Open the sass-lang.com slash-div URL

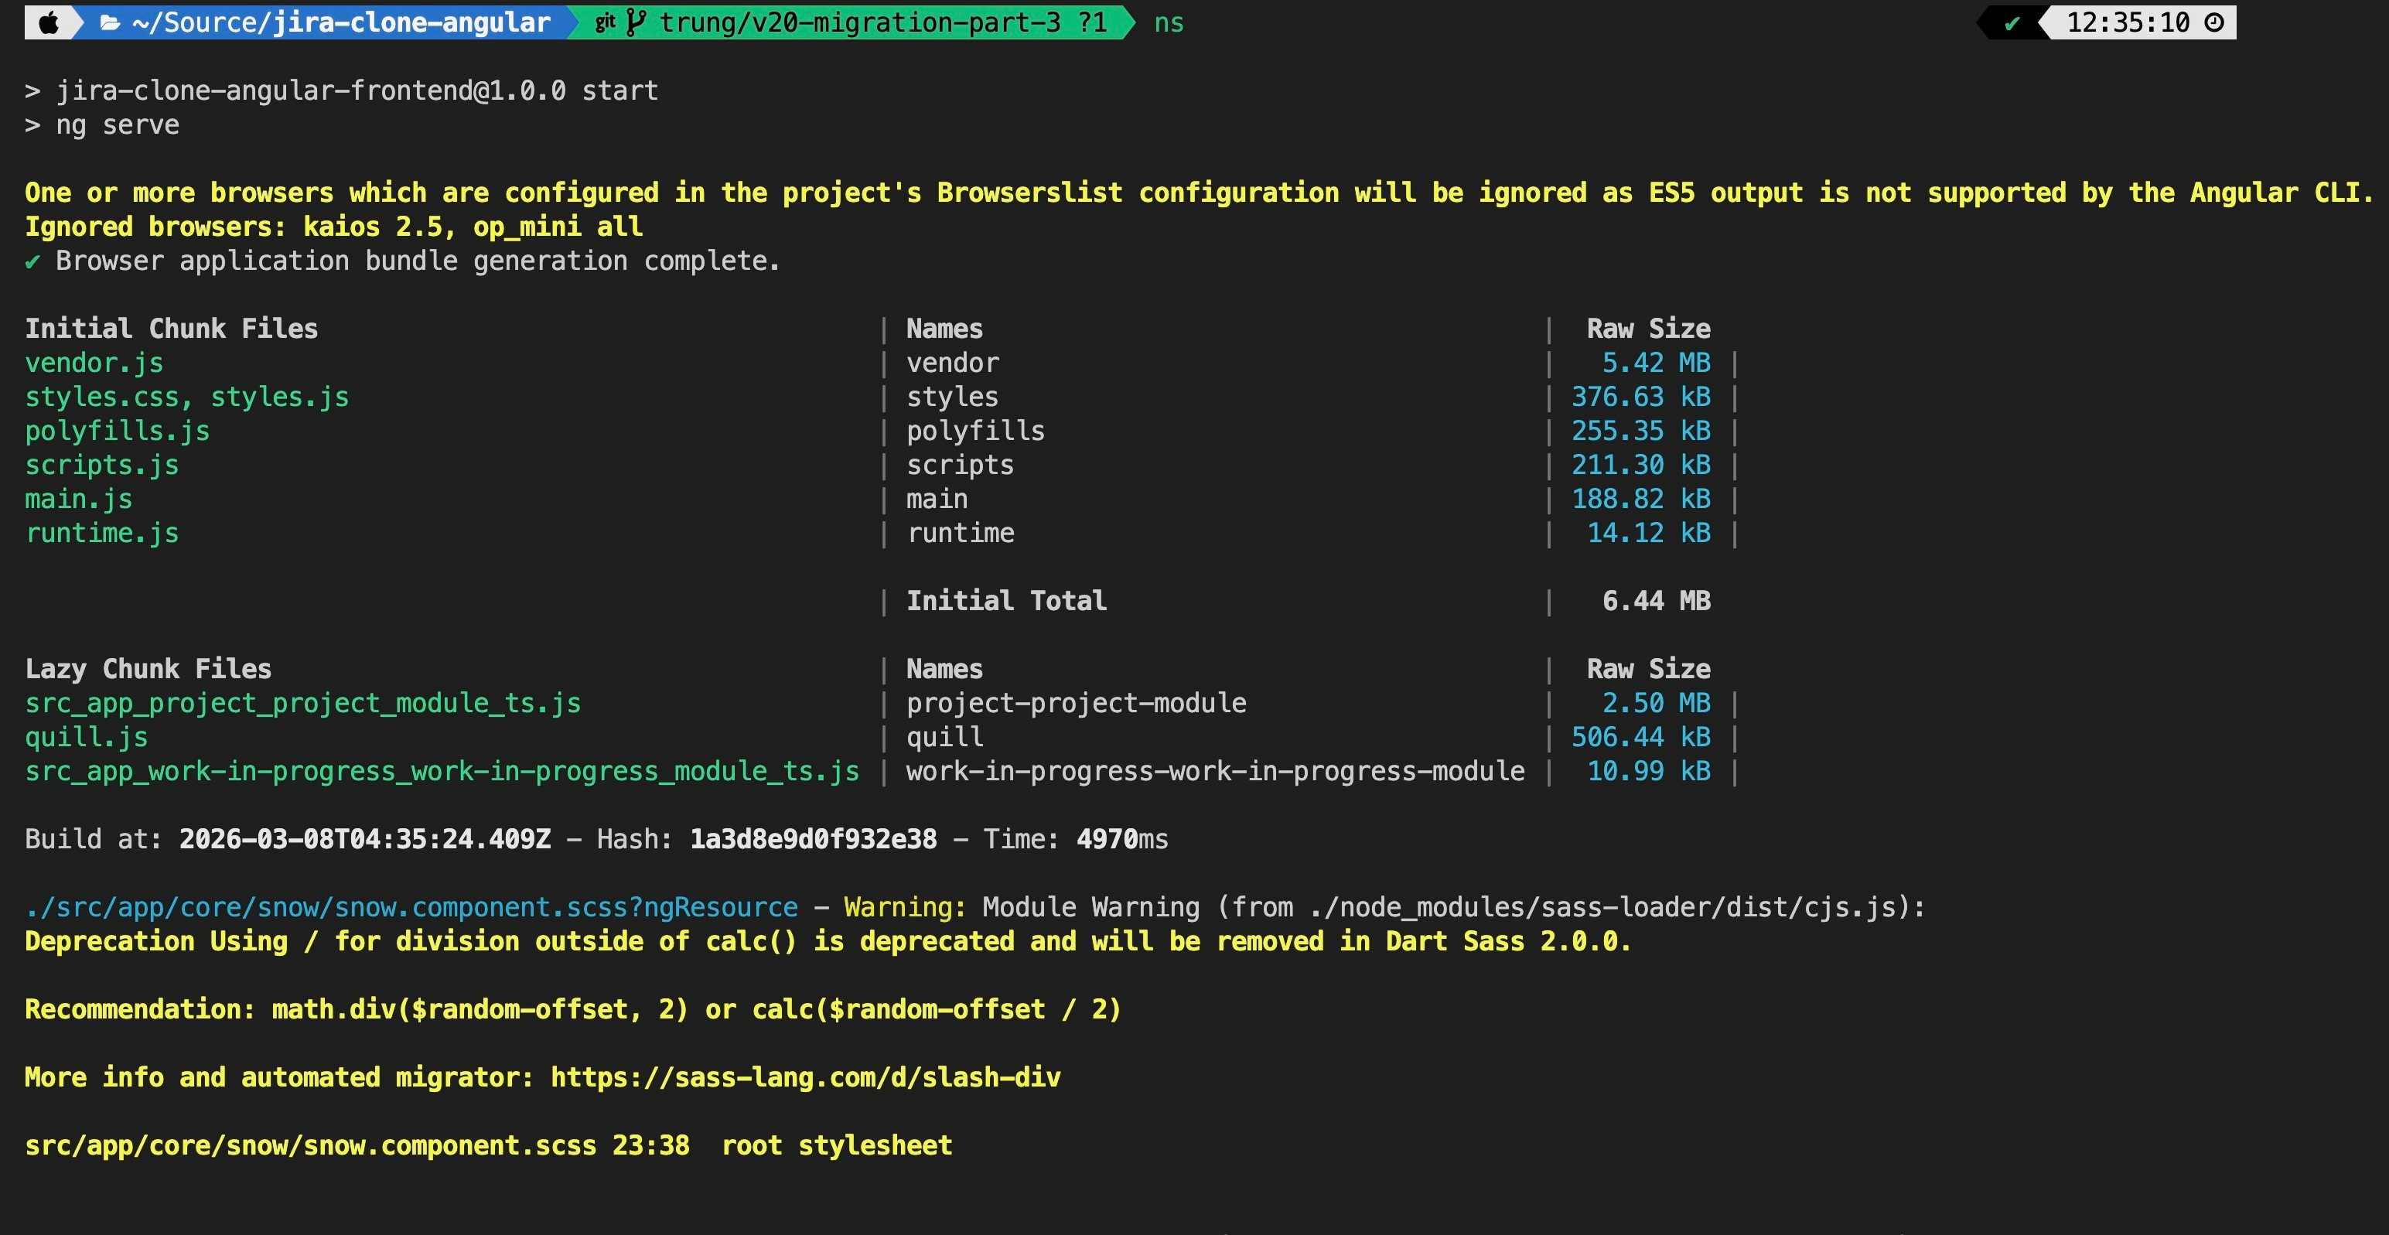click(x=805, y=1077)
